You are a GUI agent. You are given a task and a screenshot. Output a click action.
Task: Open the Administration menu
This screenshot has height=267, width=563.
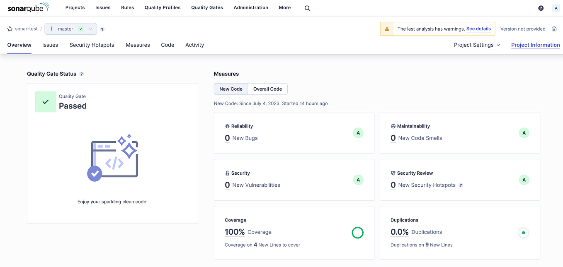click(251, 7)
